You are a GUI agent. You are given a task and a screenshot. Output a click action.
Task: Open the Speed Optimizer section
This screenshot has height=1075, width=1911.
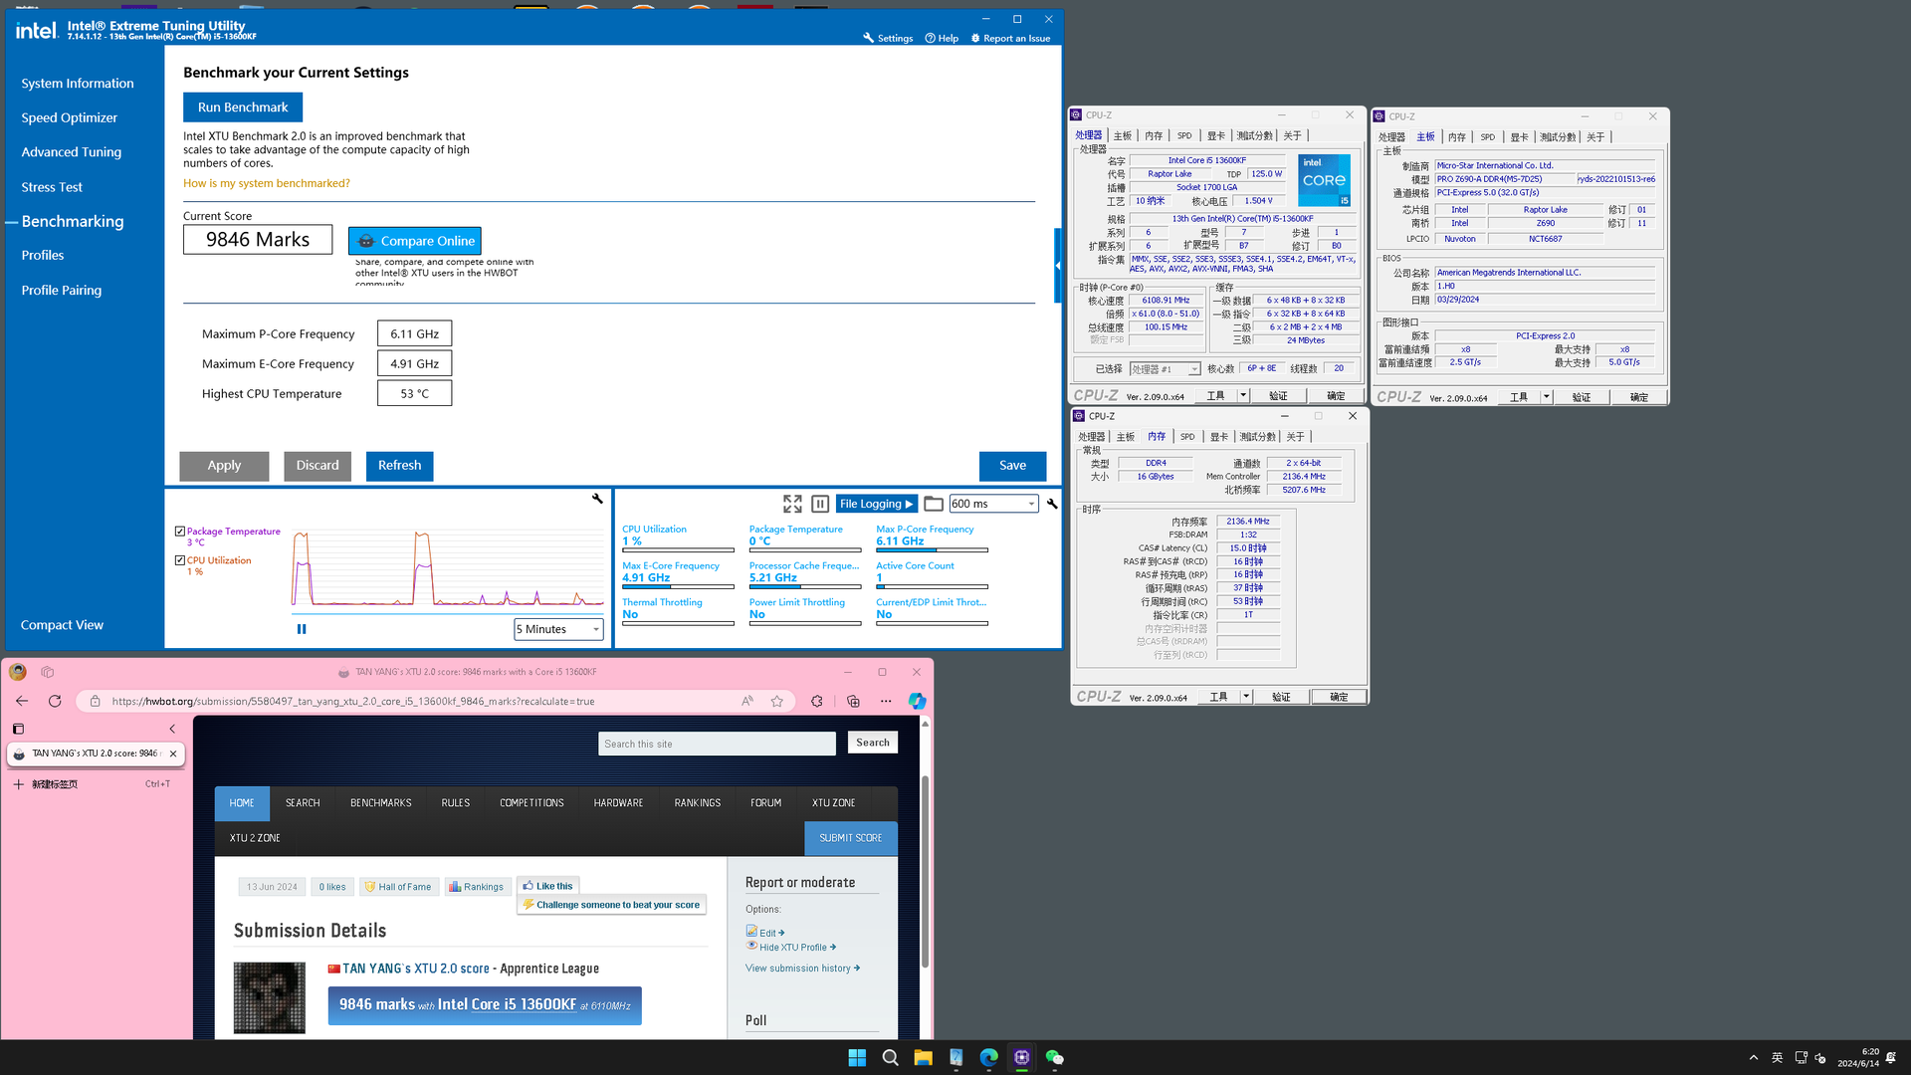[70, 117]
